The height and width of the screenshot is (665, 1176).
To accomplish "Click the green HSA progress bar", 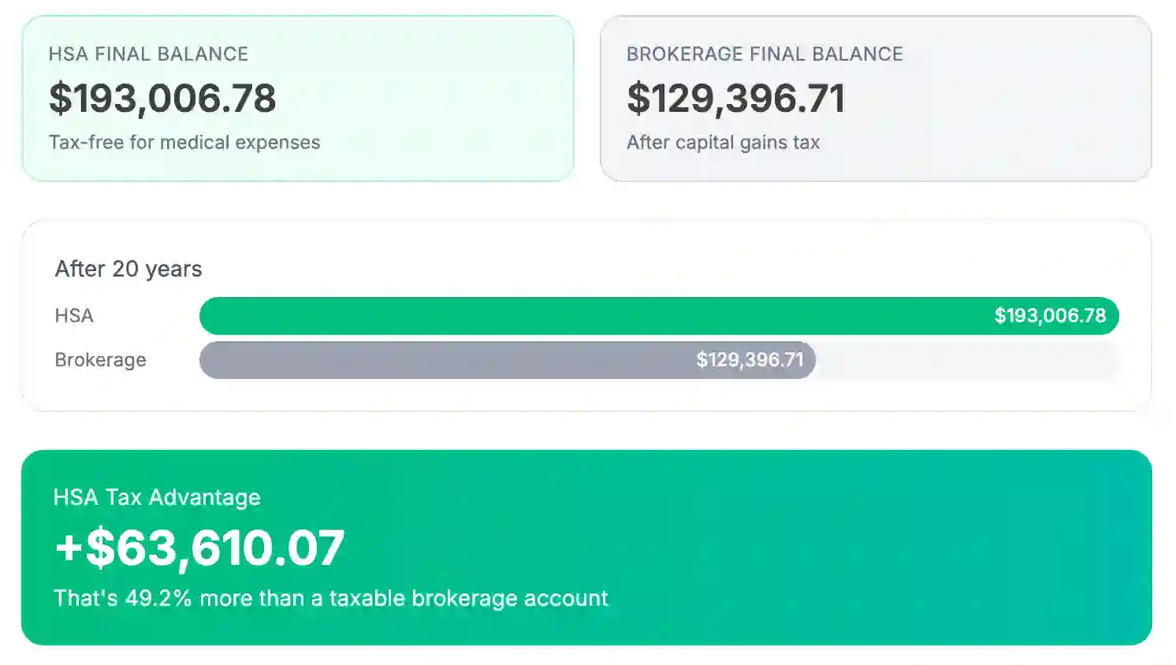I will (552, 315).
